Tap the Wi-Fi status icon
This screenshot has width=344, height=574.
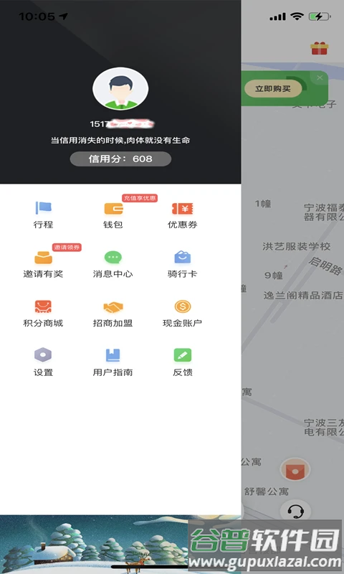(x=297, y=17)
